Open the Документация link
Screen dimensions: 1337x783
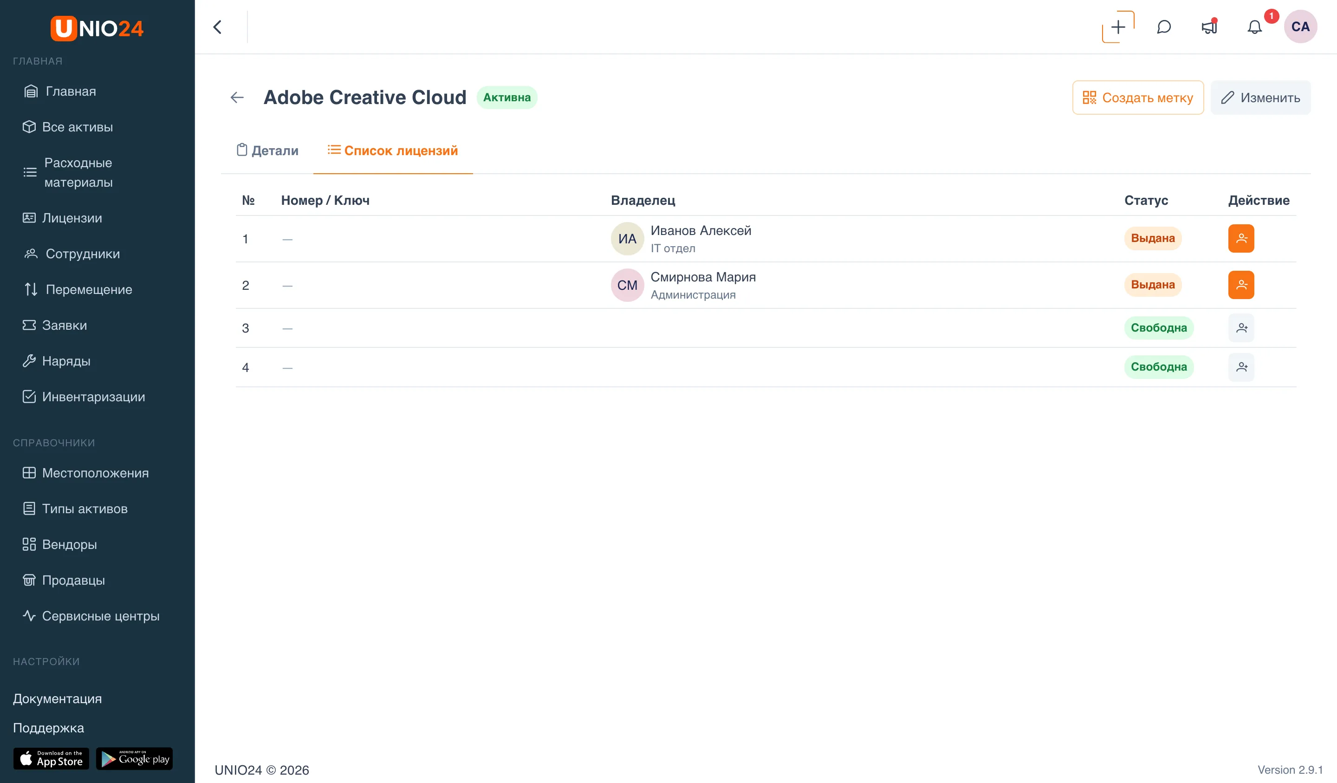pos(57,698)
